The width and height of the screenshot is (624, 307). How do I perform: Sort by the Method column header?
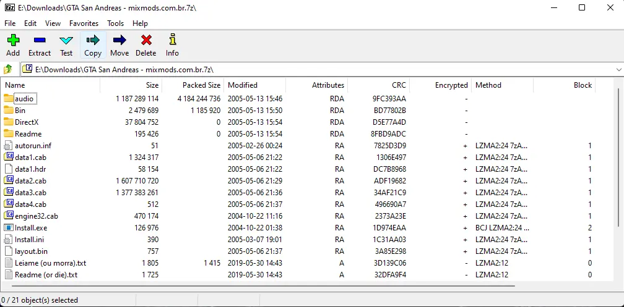coord(502,85)
